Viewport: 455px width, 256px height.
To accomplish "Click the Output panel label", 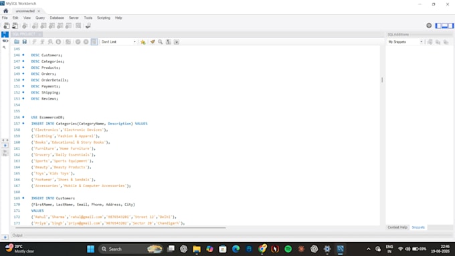I will pyautogui.click(x=17, y=235).
